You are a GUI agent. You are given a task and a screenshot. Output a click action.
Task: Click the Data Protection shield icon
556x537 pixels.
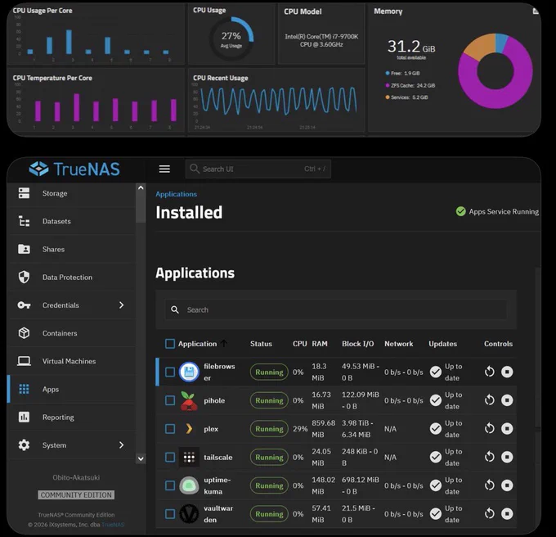(24, 278)
